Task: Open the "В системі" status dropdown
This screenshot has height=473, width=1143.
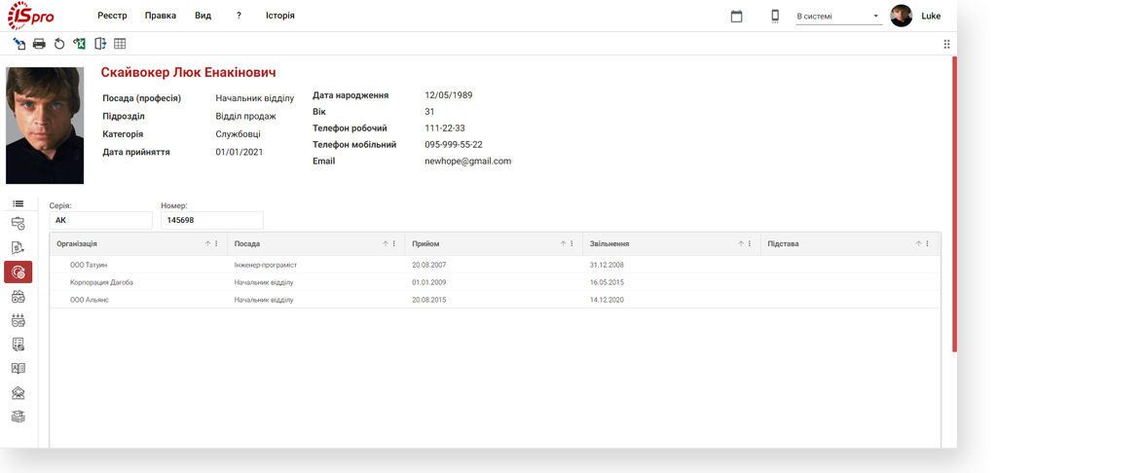Action: (x=838, y=16)
